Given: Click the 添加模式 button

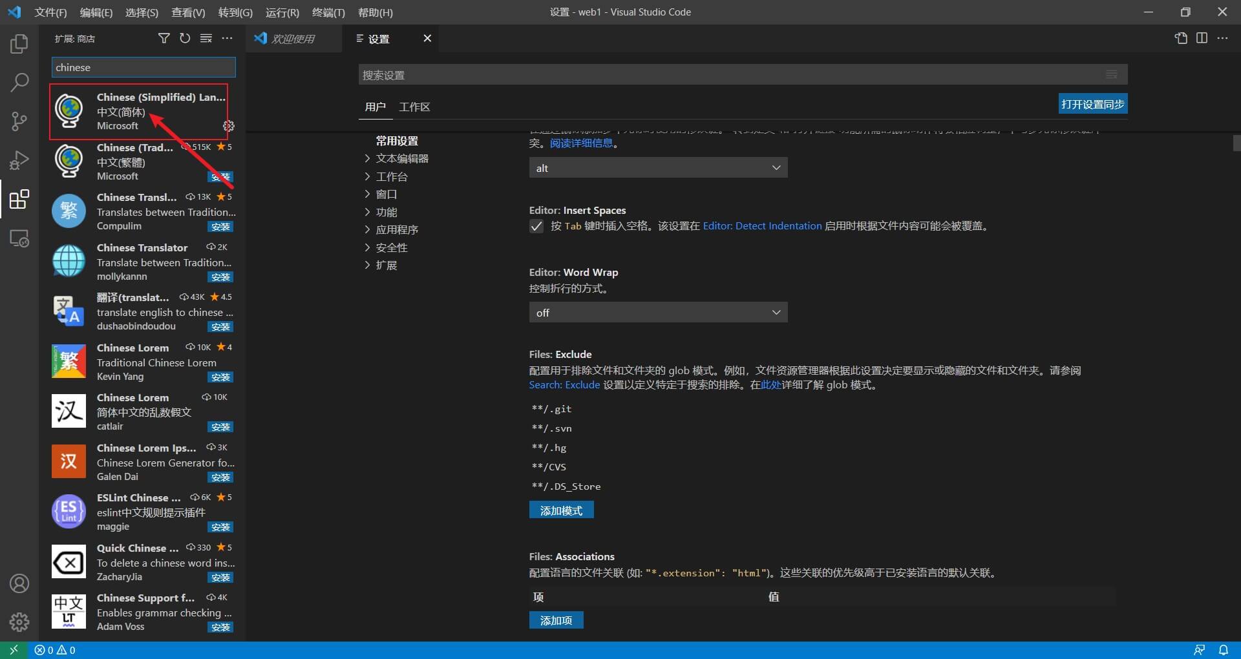Looking at the screenshot, I should 561,510.
